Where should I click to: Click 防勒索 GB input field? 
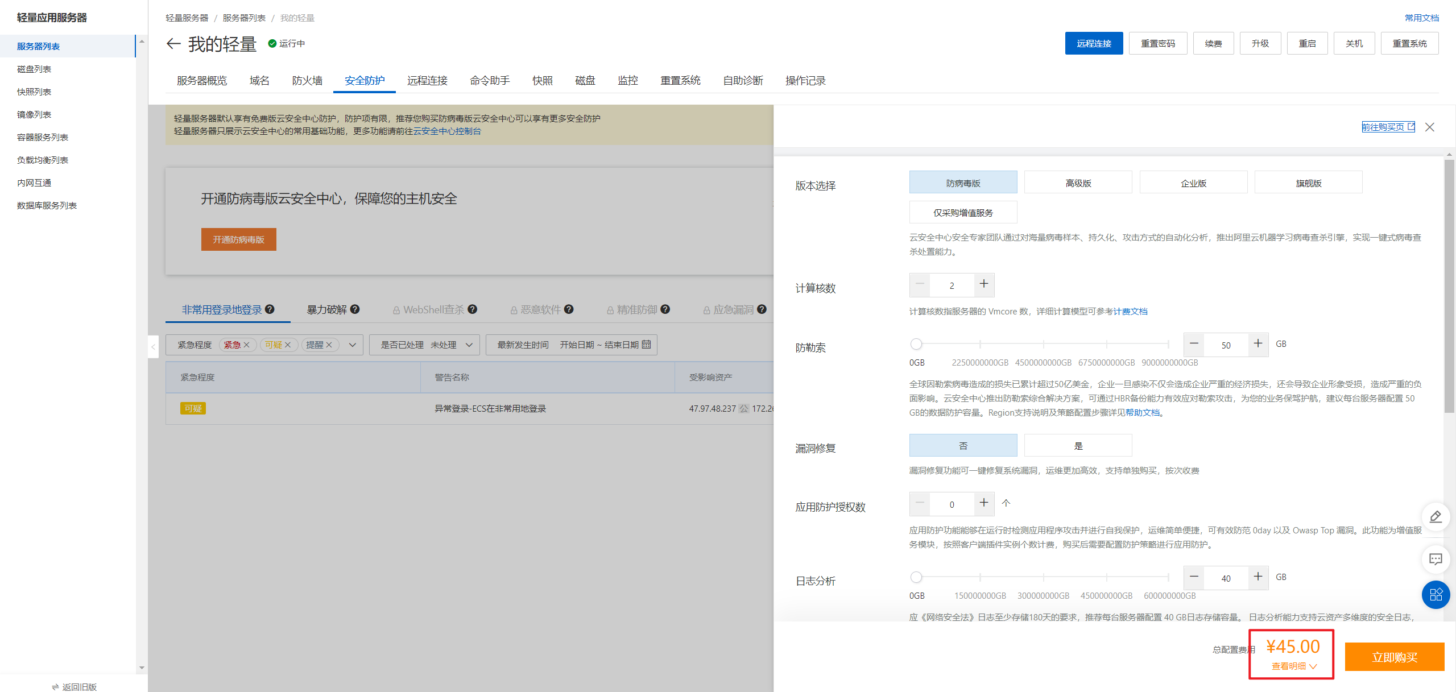[1226, 345]
